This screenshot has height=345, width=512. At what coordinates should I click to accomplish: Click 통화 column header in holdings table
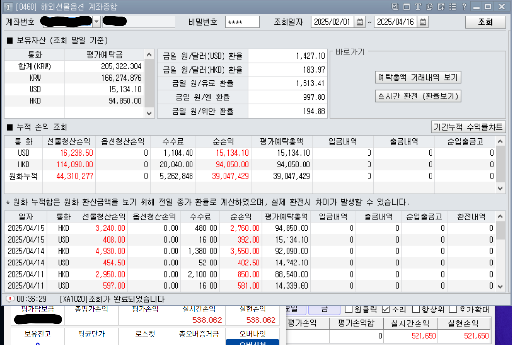tap(35, 55)
